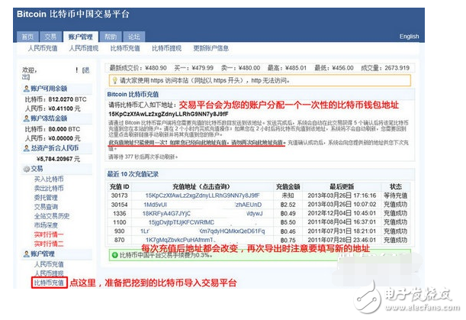Open the red 实时行情一 link

(x=49, y=234)
